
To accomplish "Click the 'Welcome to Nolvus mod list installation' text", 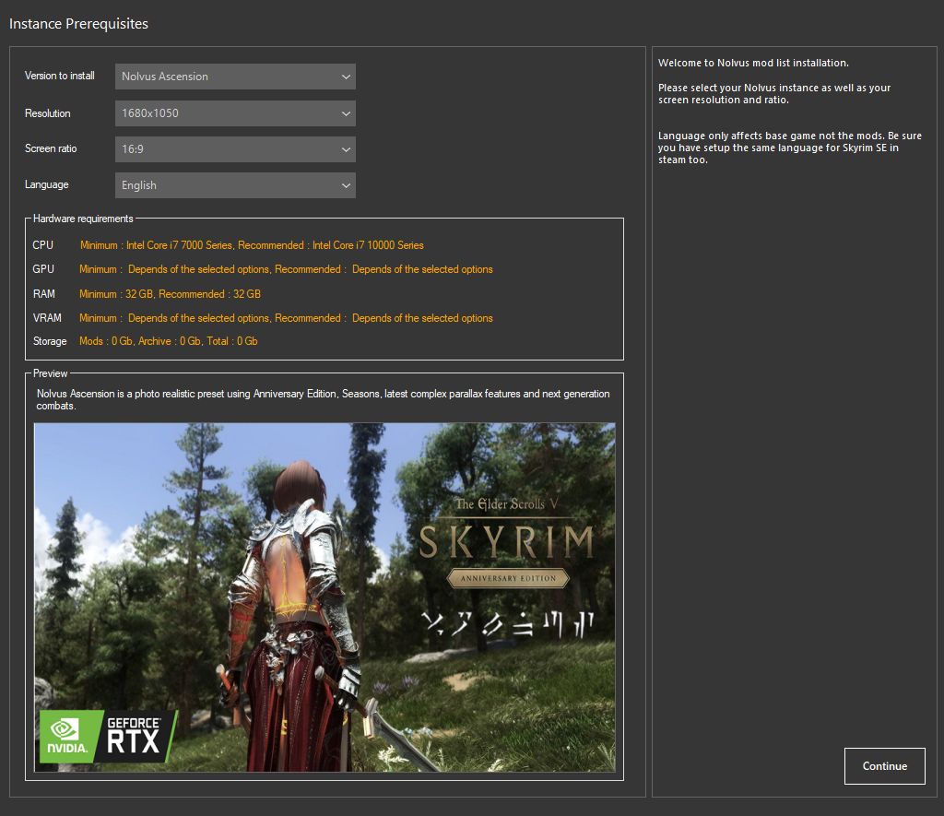I will pyautogui.click(x=753, y=63).
